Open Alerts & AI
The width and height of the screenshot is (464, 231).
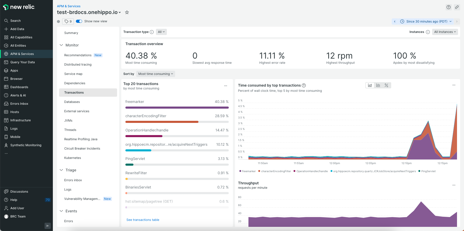(26, 95)
